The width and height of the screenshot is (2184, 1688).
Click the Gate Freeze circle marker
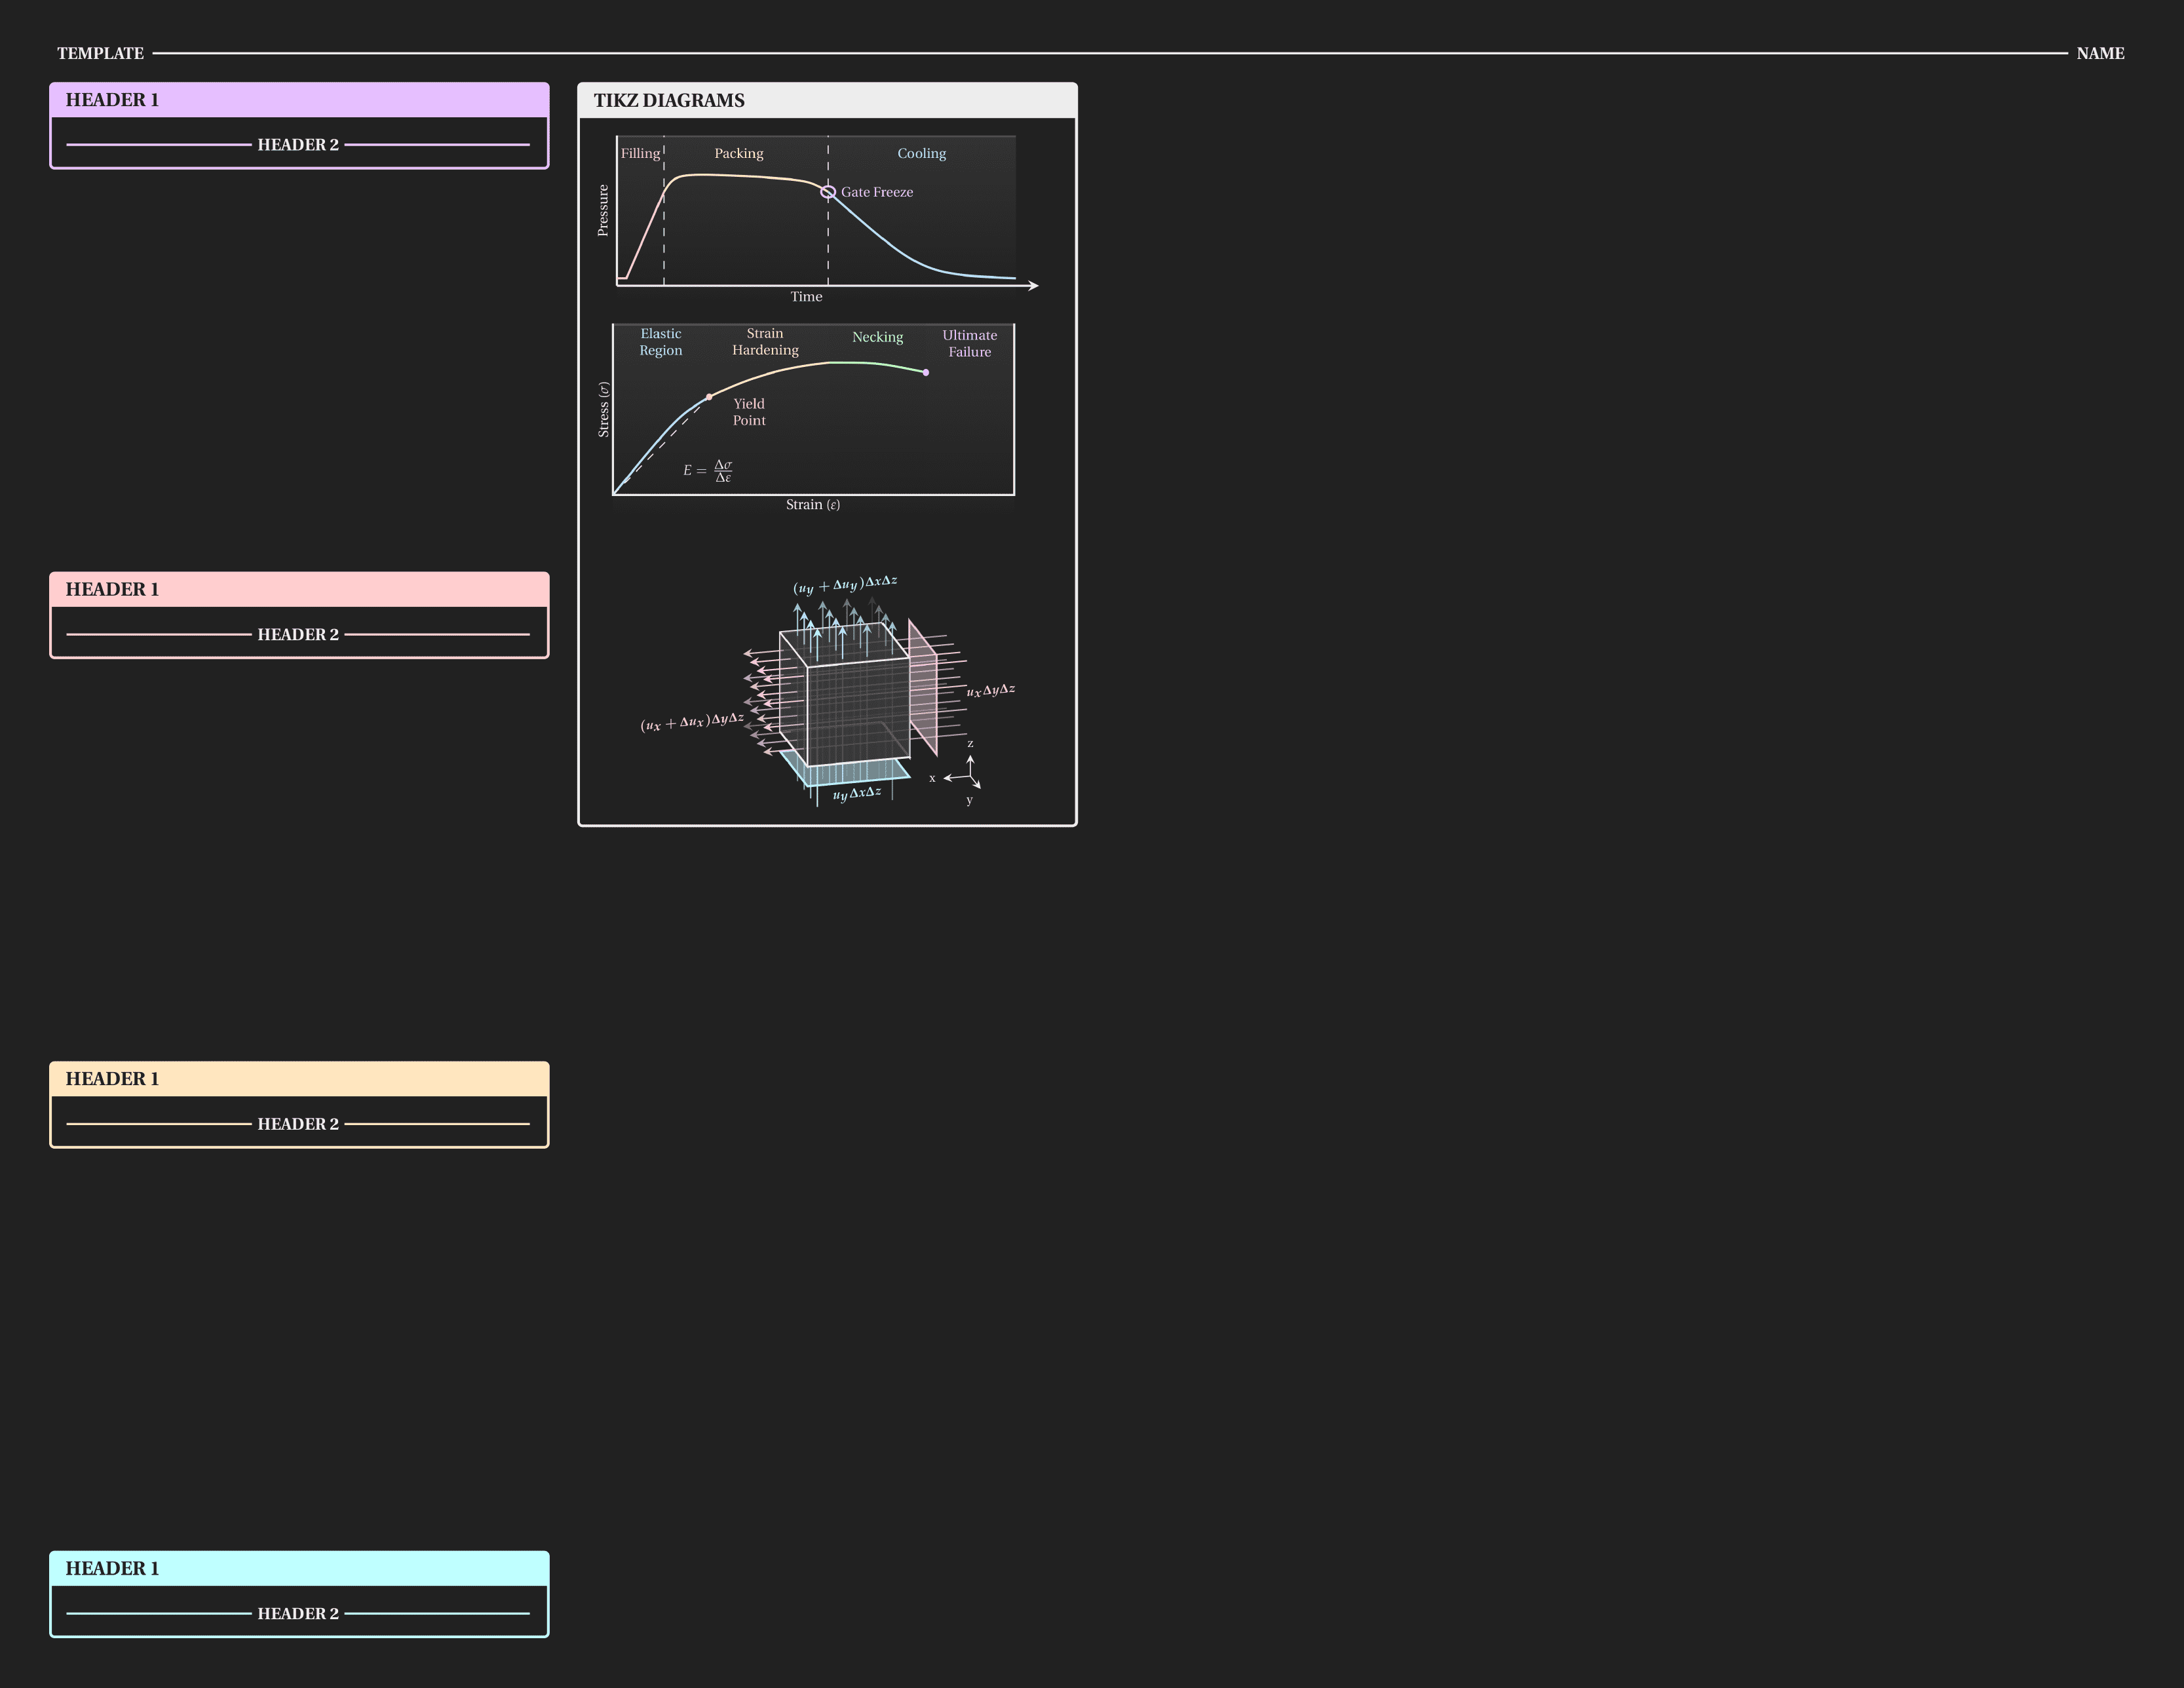(x=828, y=192)
